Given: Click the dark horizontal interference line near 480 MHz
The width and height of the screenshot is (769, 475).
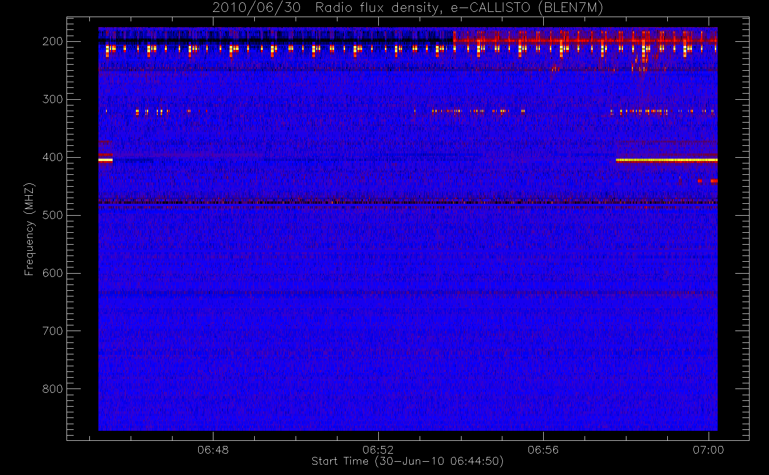Looking at the screenshot, I should point(408,203).
